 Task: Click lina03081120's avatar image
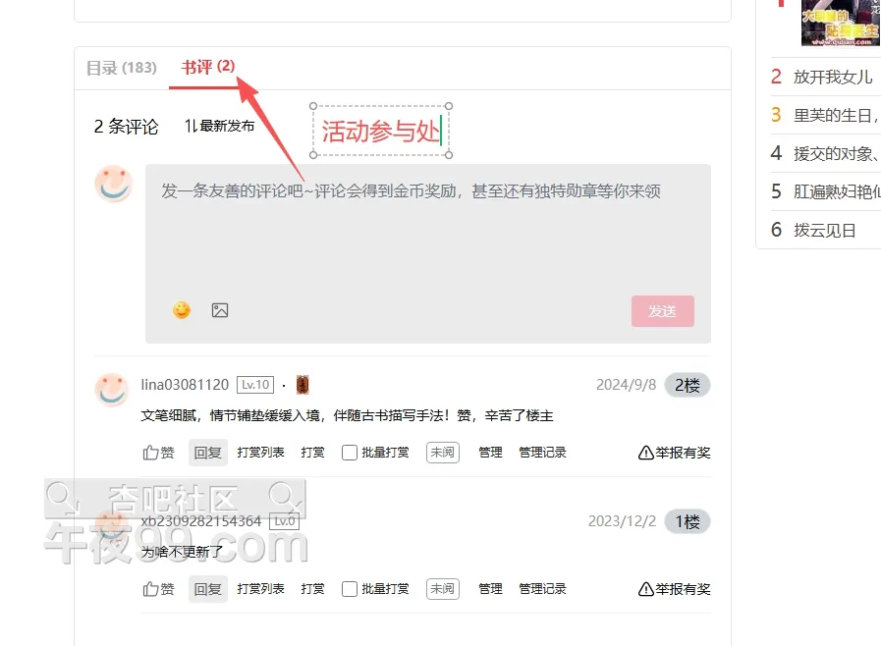pyautogui.click(x=112, y=390)
